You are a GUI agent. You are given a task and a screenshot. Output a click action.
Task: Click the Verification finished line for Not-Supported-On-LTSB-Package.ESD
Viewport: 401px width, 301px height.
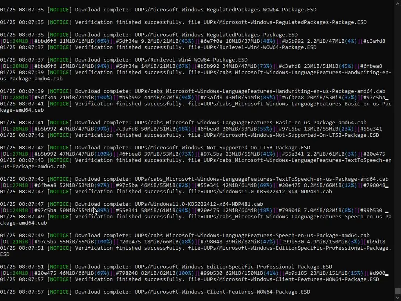pos(190,135)
